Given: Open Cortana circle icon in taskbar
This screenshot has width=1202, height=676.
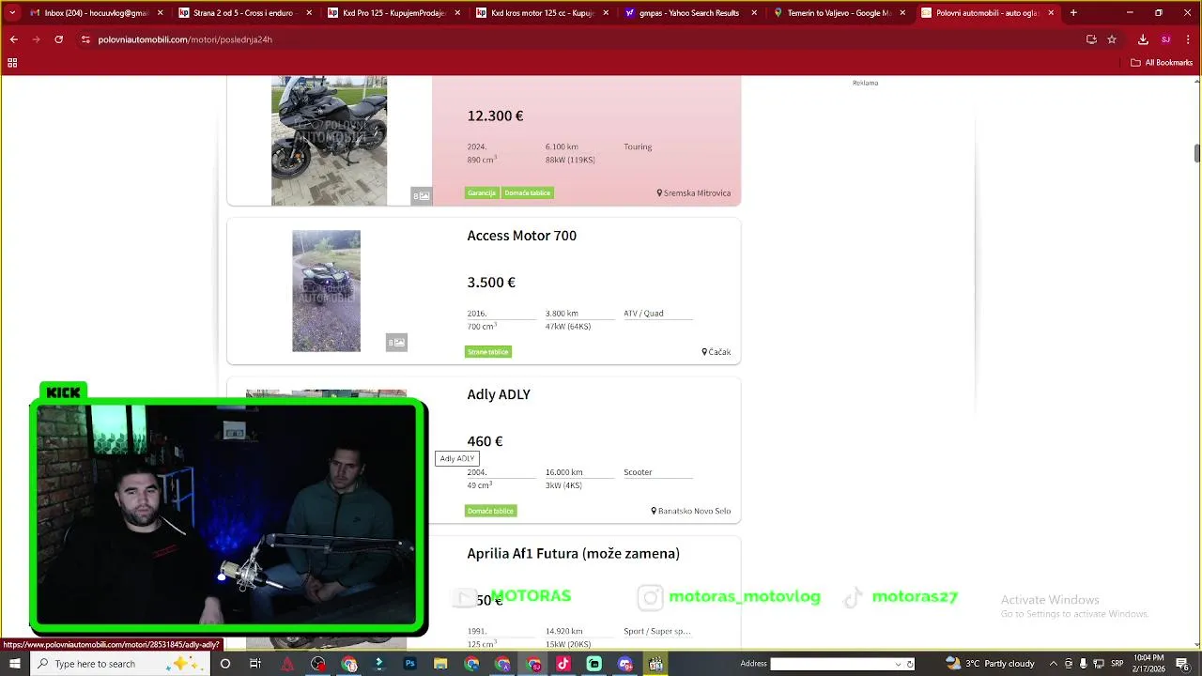Looking at the screenshot, I should click(x=224, y=664).
